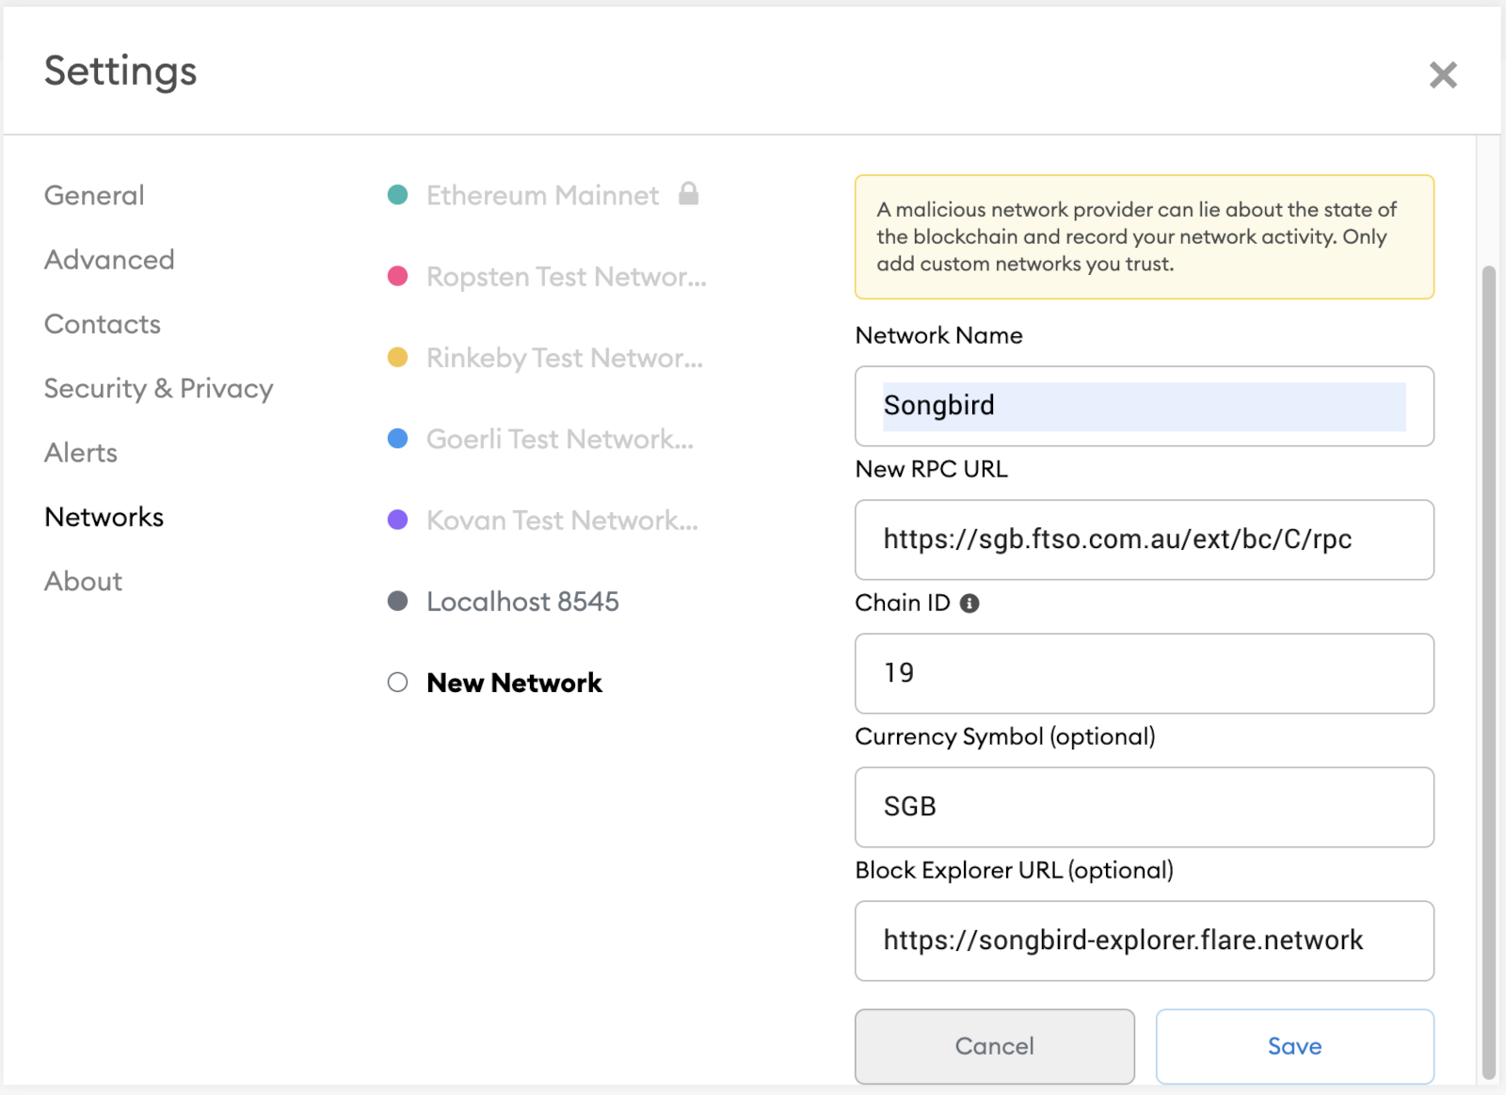Click the Network Name field
The height and width of the screenshot is (1095, 1506).
coord(1143,406)
